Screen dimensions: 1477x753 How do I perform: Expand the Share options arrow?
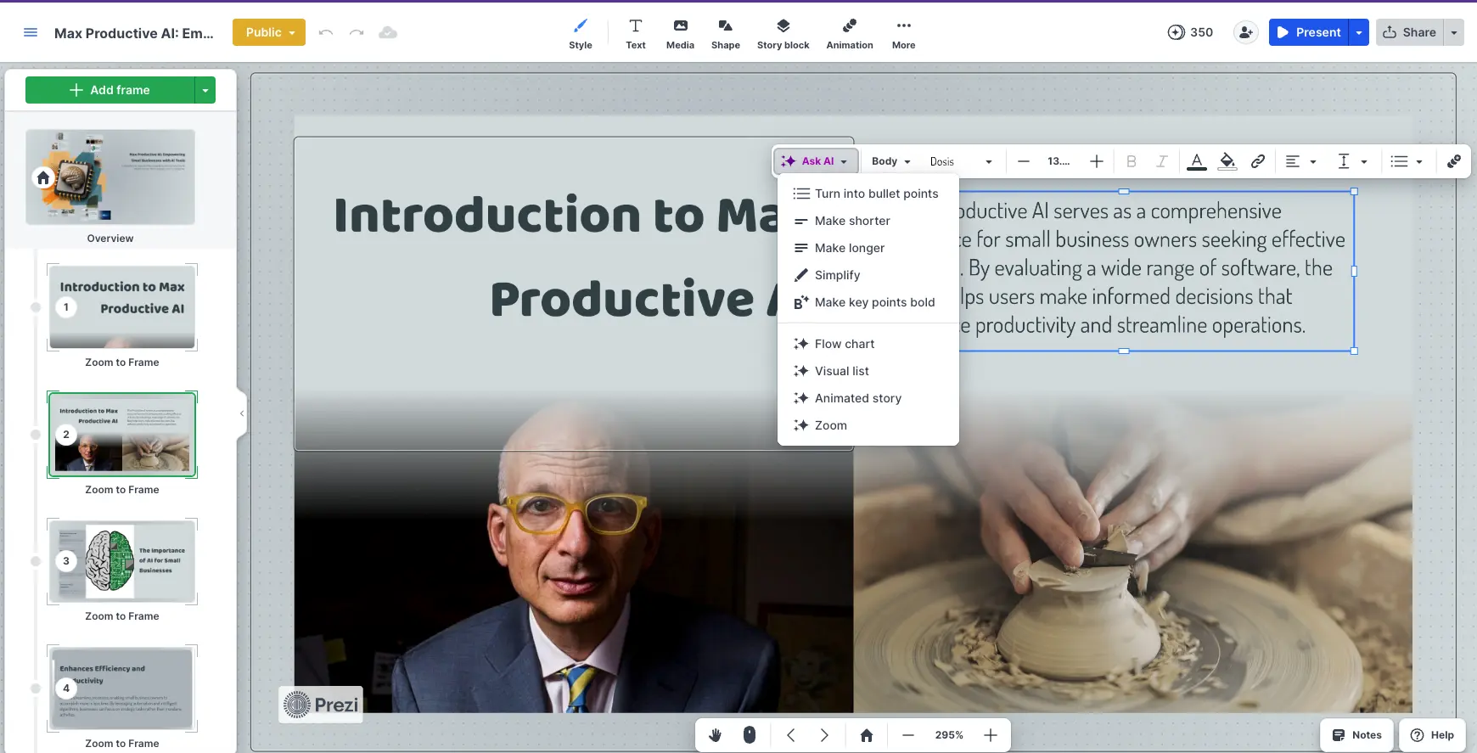[1454, 32]
